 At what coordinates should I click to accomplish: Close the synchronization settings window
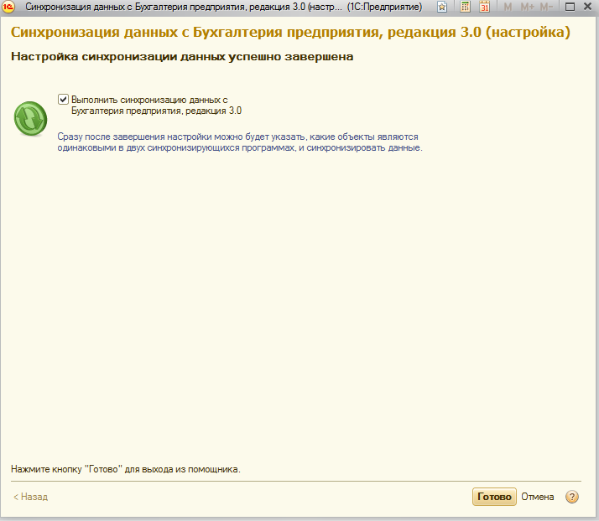[587, 7]
